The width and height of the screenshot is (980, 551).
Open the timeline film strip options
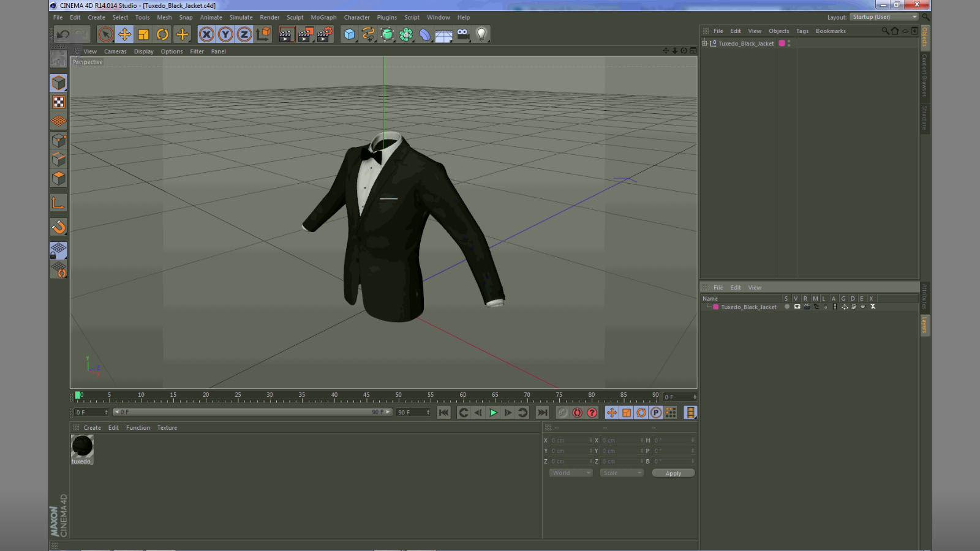(690, 413)
